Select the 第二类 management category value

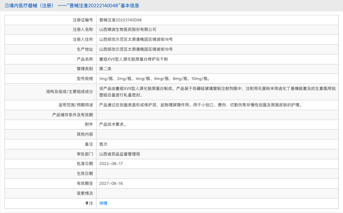click(x=105, y=69)
